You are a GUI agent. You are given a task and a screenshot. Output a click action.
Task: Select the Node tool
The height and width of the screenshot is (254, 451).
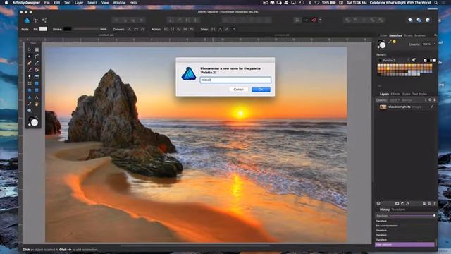[x=30, y=56]
